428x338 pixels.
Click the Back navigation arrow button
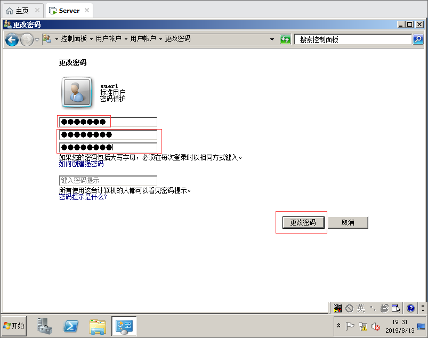pyautogui.click(x=12, y=39)
